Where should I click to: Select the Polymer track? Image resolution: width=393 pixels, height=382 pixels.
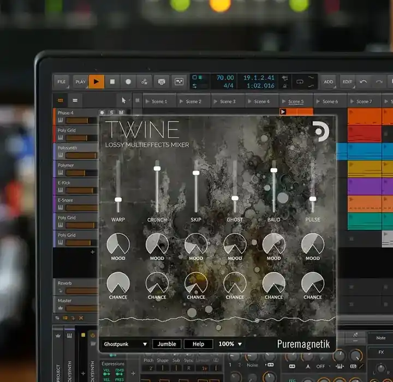75,169
